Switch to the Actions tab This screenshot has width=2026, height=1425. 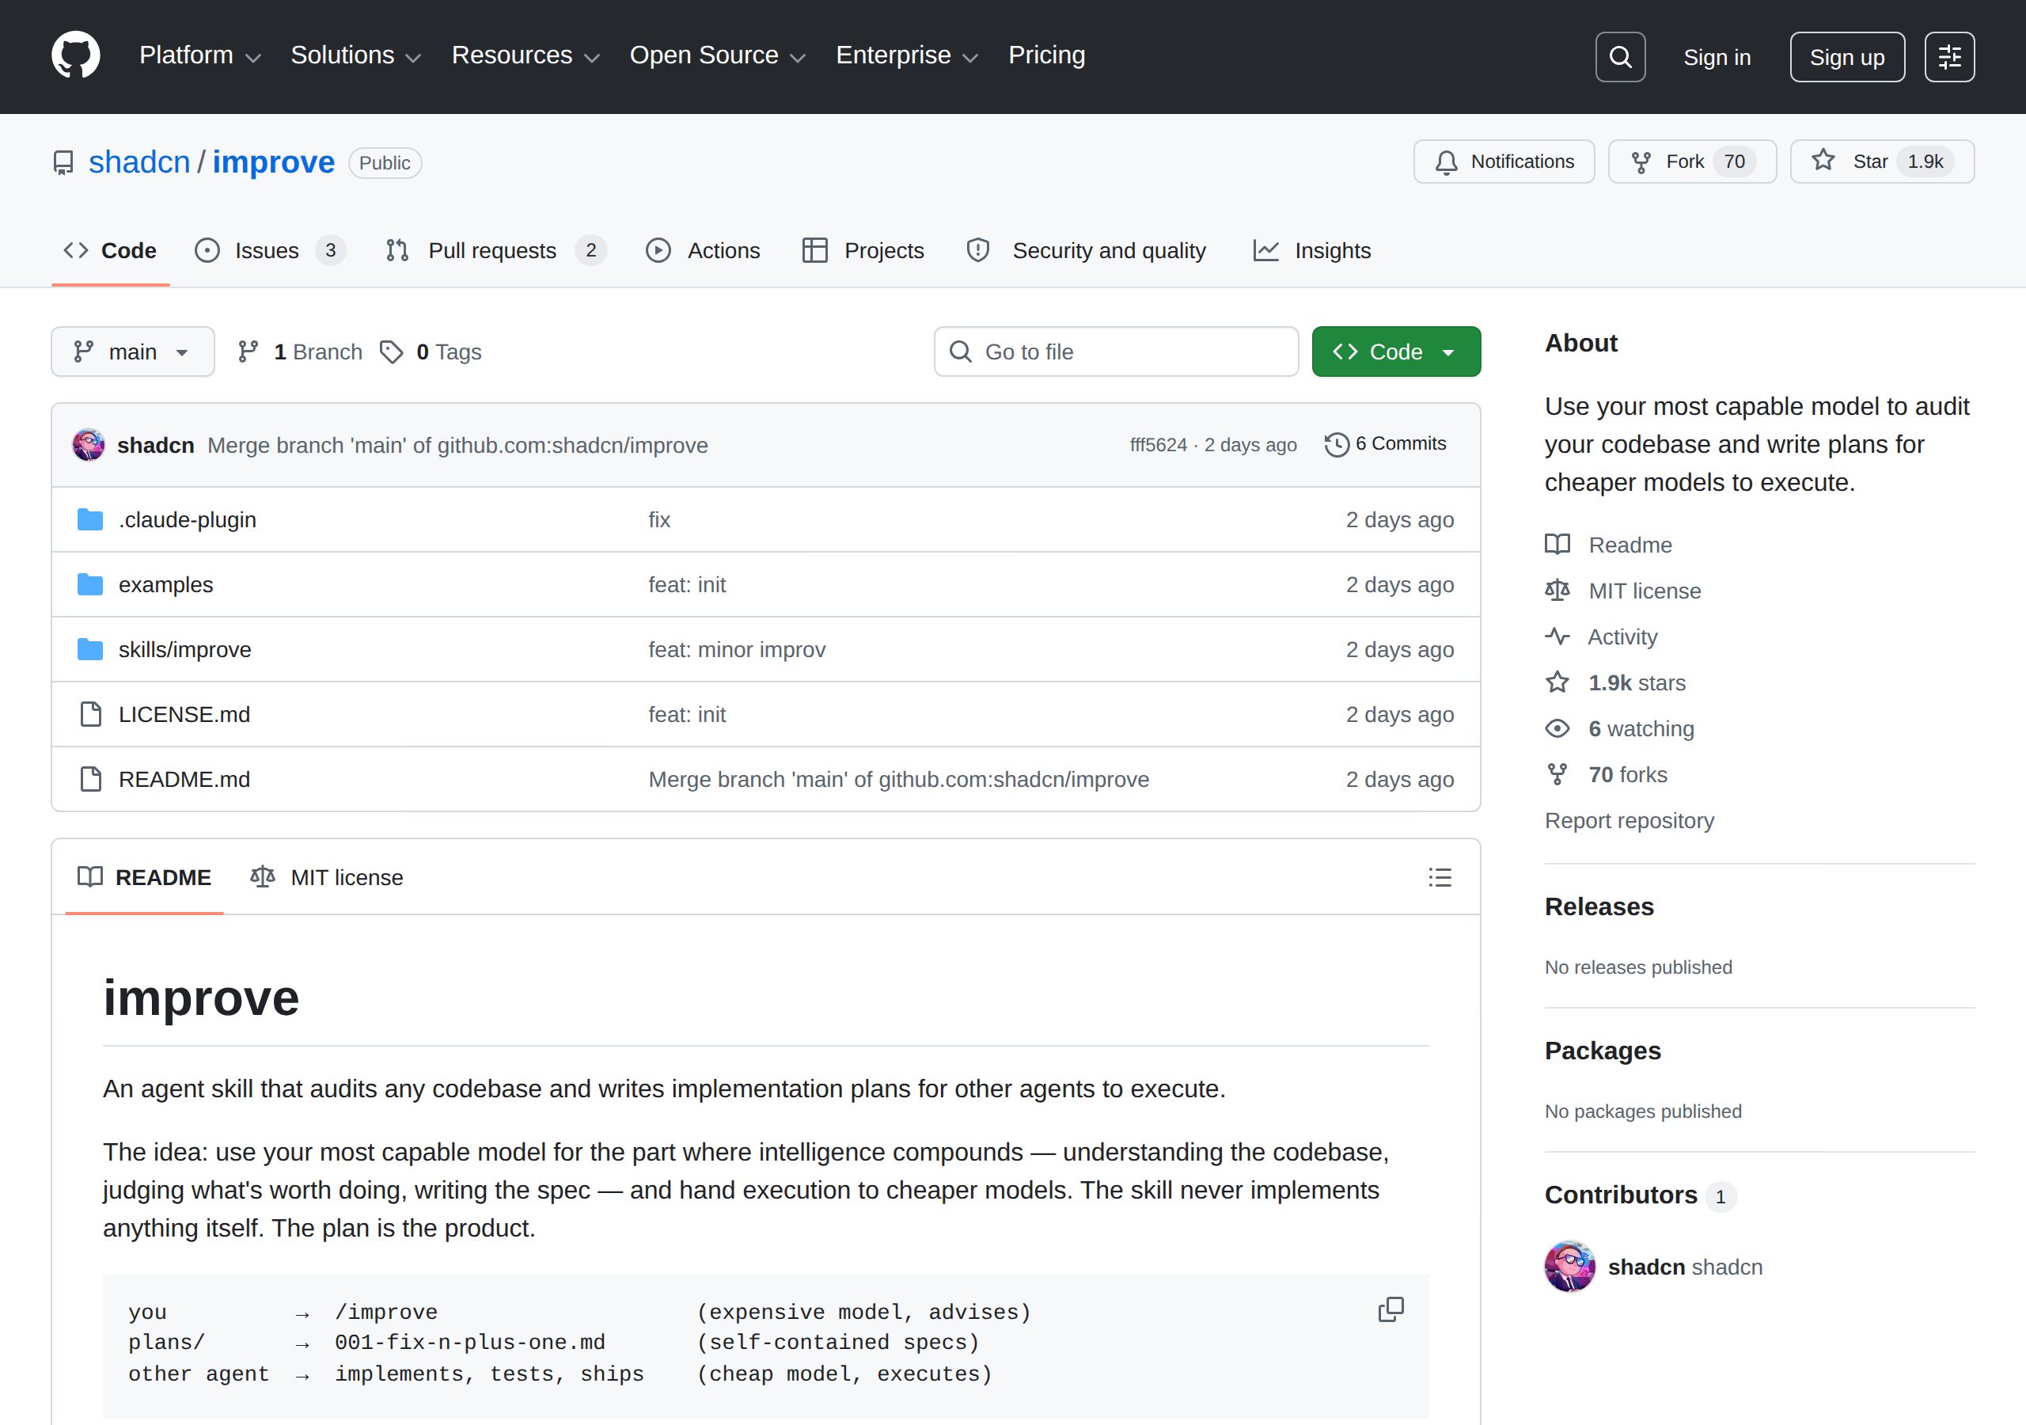(703, 251)
